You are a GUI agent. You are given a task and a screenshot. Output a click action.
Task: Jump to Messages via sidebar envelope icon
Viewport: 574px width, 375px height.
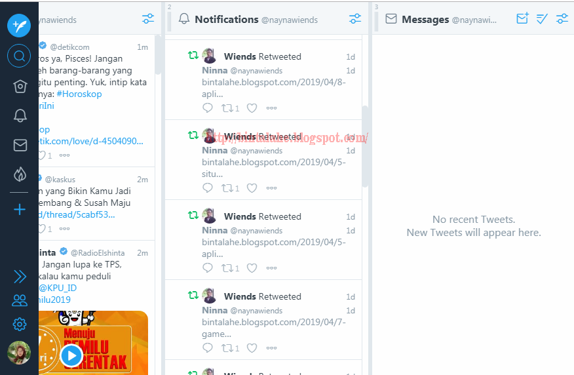[20, 145]
